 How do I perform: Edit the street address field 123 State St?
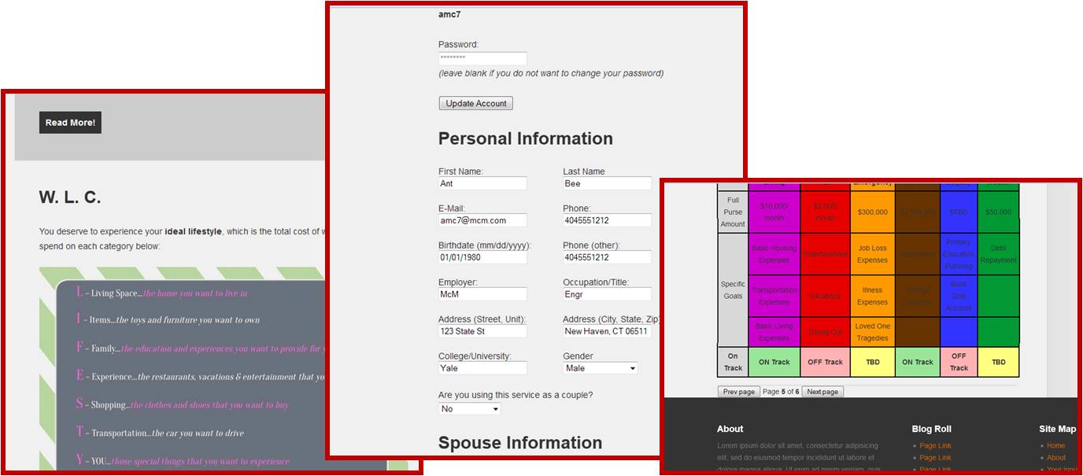pos(482,331)
